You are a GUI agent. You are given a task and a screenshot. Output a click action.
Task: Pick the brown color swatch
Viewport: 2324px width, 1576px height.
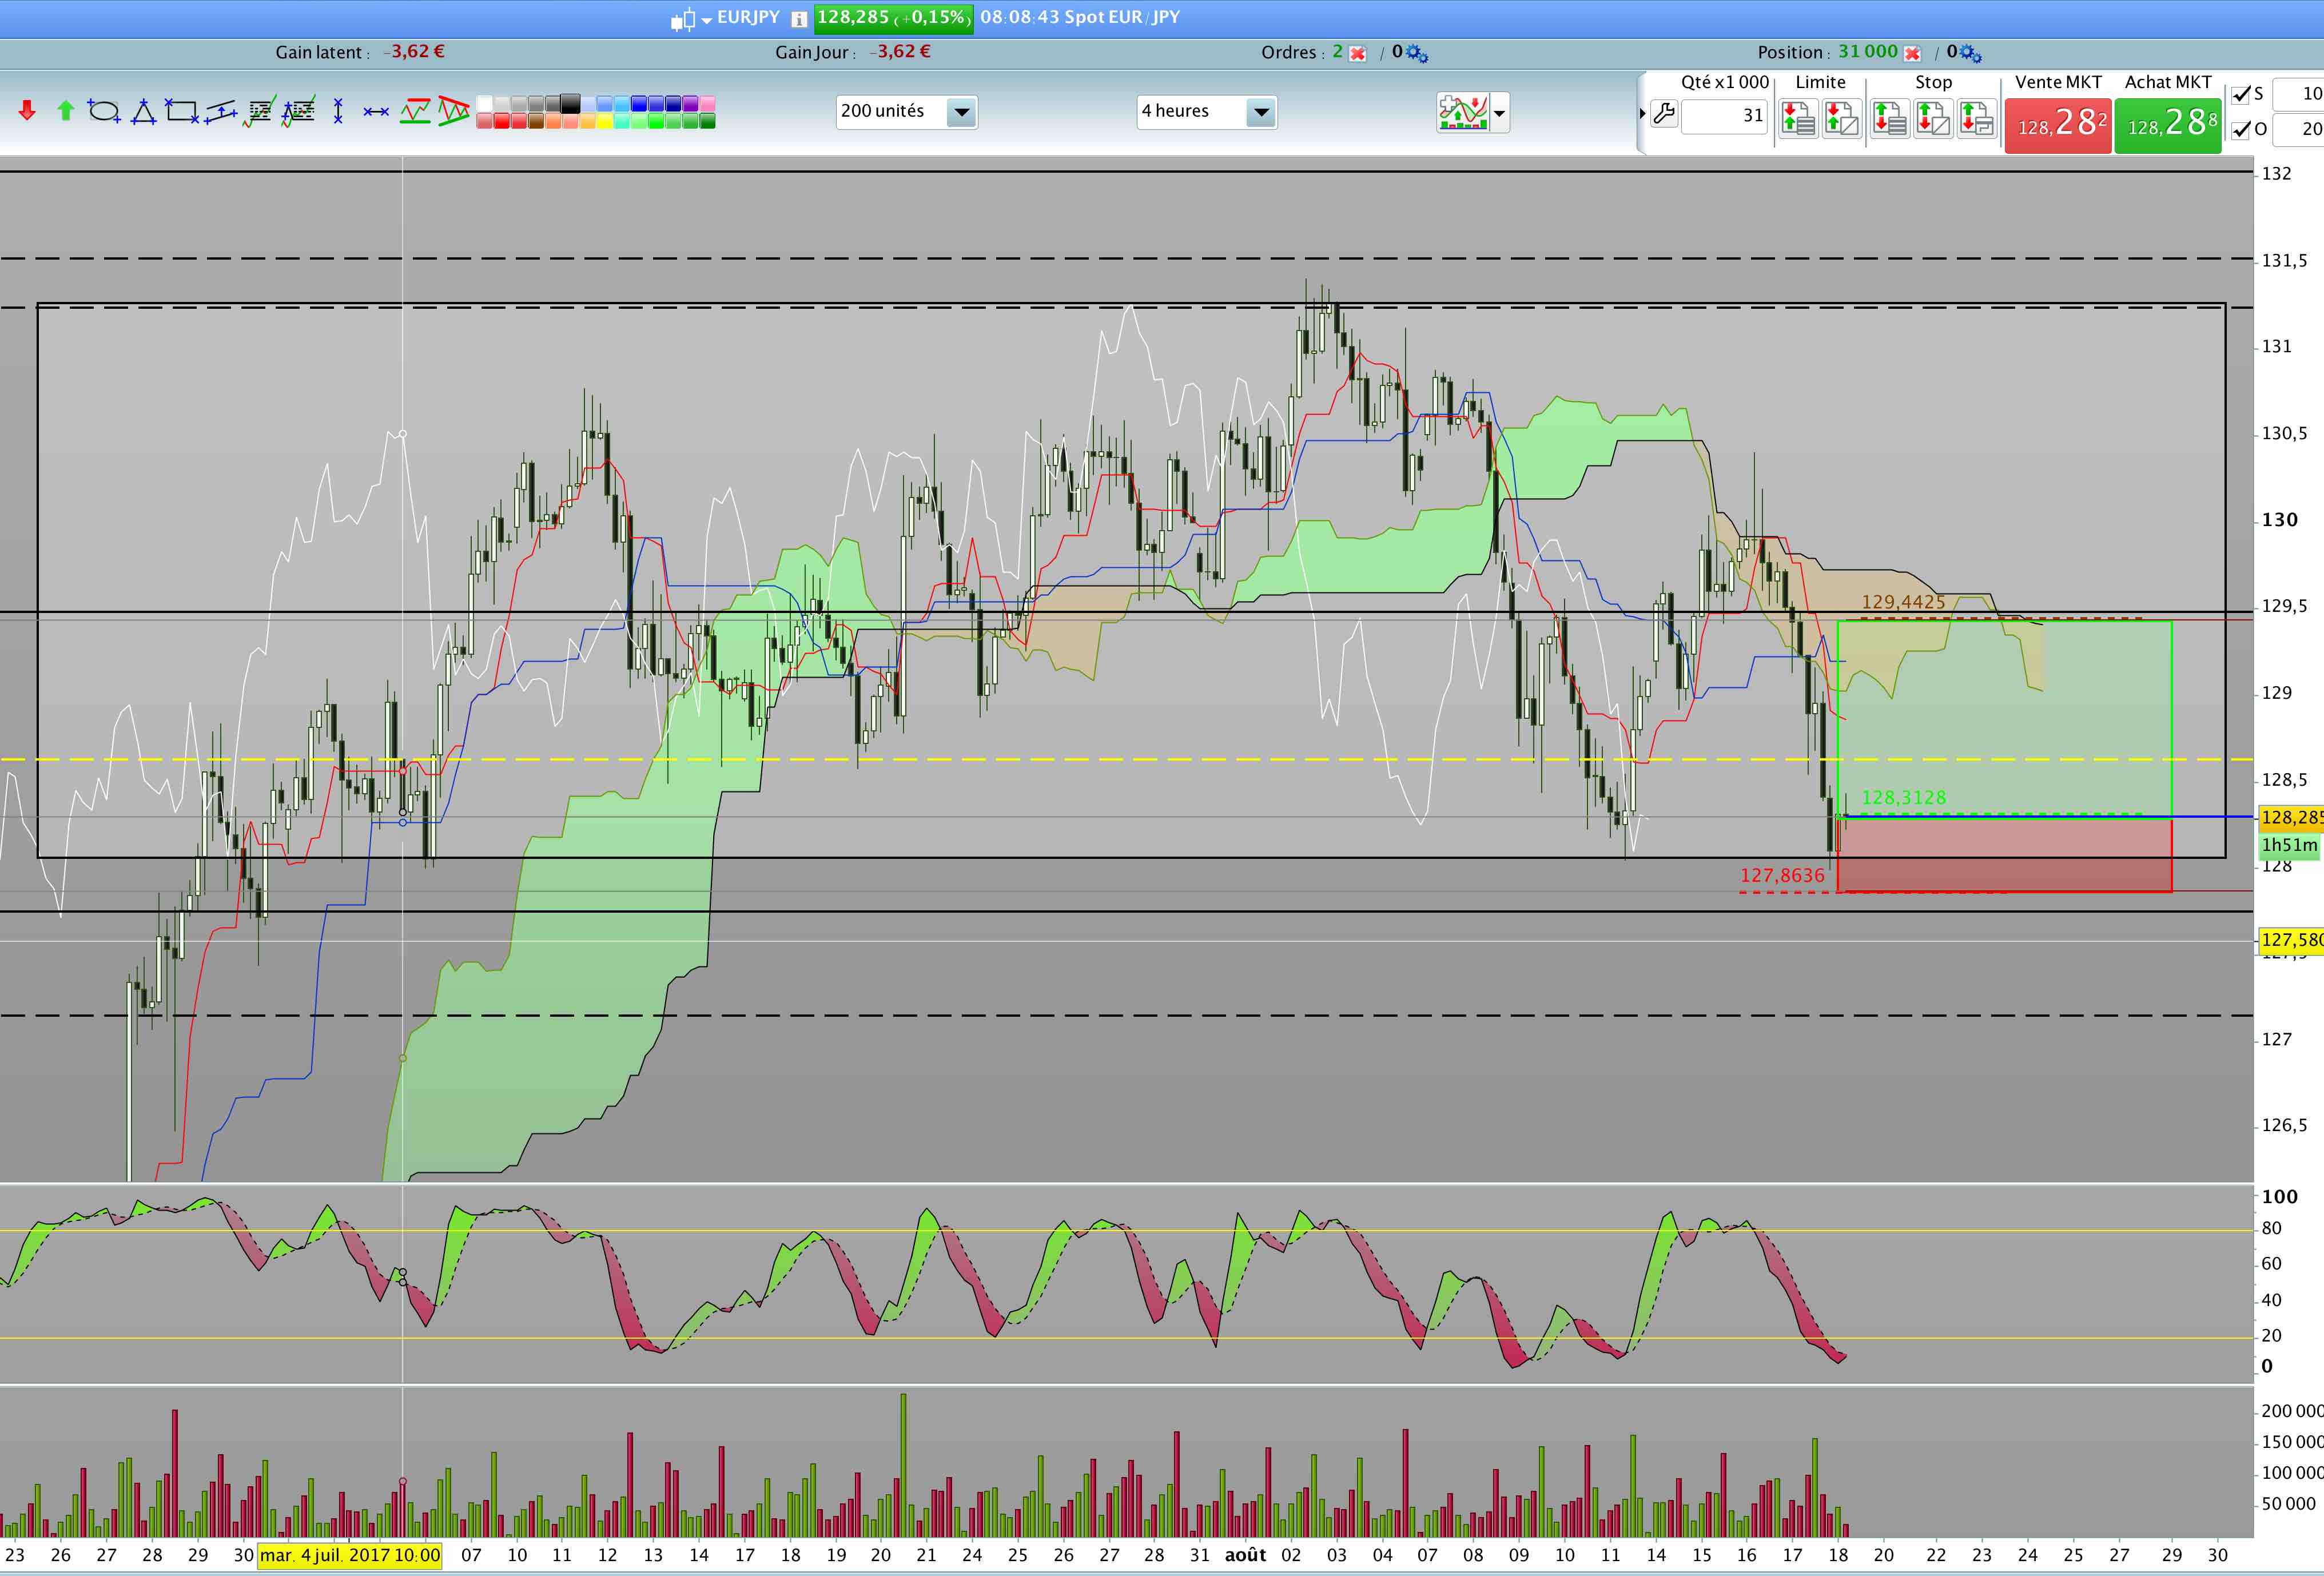pos(536,122)
